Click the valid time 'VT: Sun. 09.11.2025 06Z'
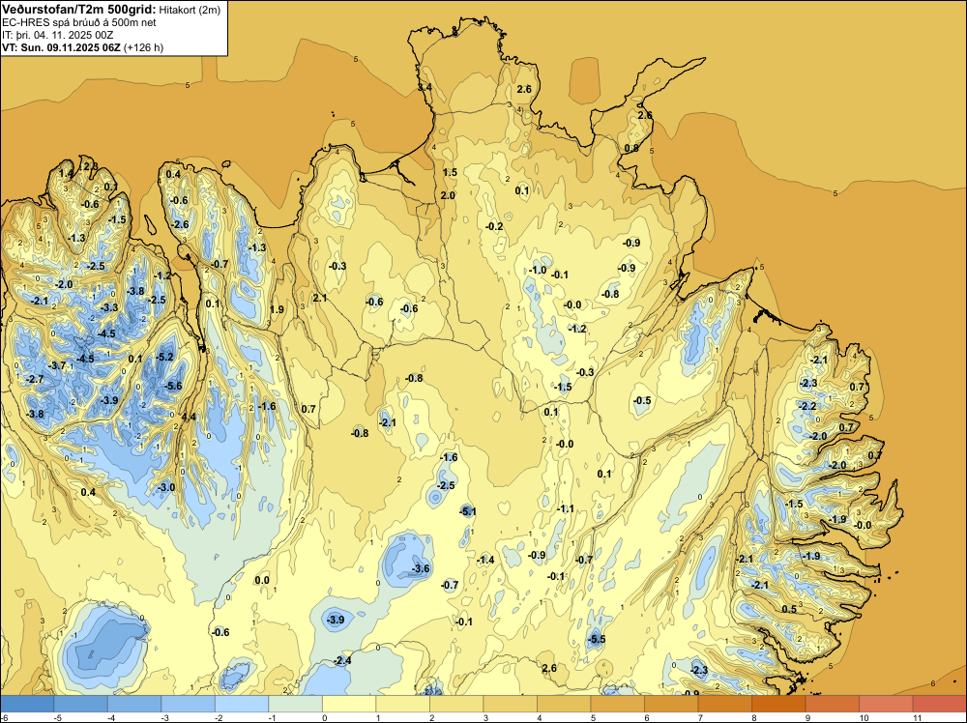Image resolution: width=967 pixels, height=723 pixels. (x=62, y=47)
